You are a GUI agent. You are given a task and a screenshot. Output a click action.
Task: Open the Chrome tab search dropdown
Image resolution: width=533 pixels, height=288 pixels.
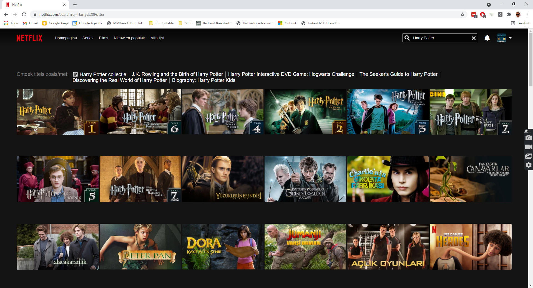coord(489,5)
